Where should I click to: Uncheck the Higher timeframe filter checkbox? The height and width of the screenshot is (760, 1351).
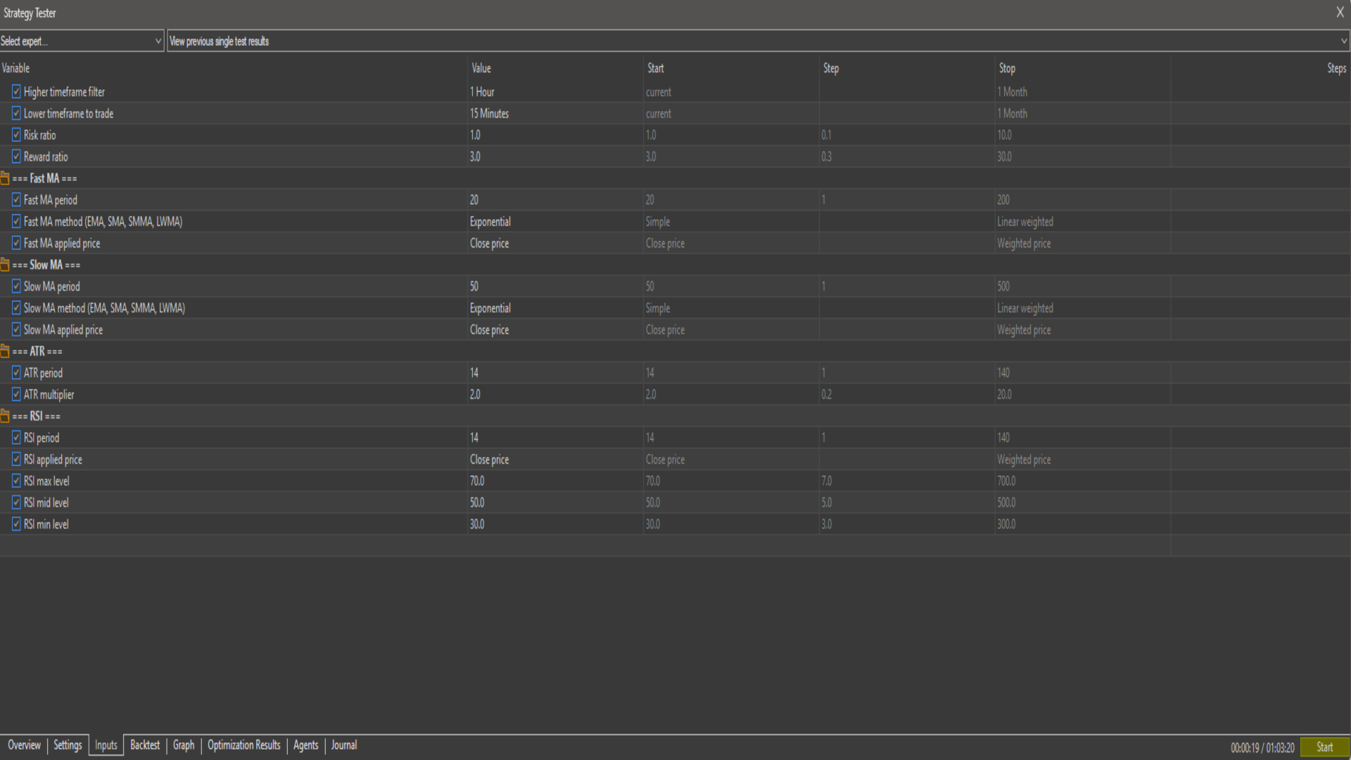[16, 91]
